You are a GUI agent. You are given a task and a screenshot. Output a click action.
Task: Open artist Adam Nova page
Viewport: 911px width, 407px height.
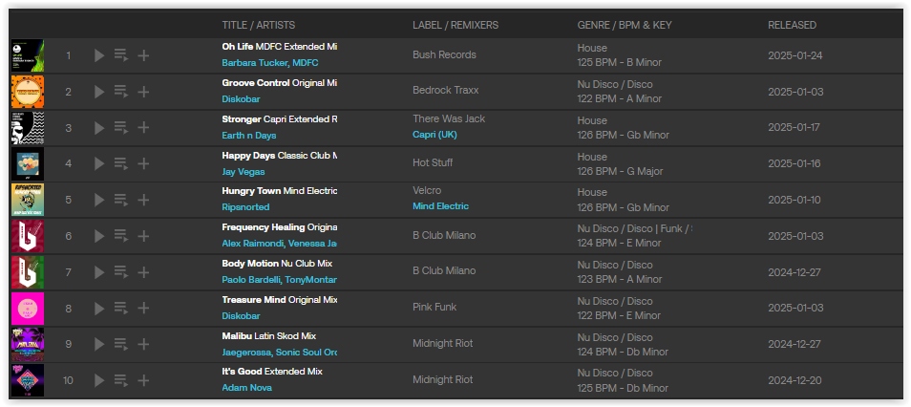[247, 388]
